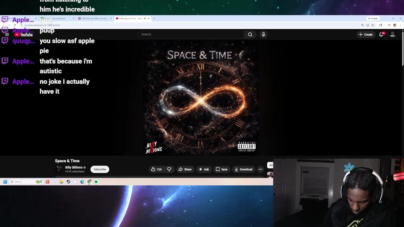This screenshot has width=404, height=227.
Task: Open YouTube notifications bell
Action: tap(381, 34)
